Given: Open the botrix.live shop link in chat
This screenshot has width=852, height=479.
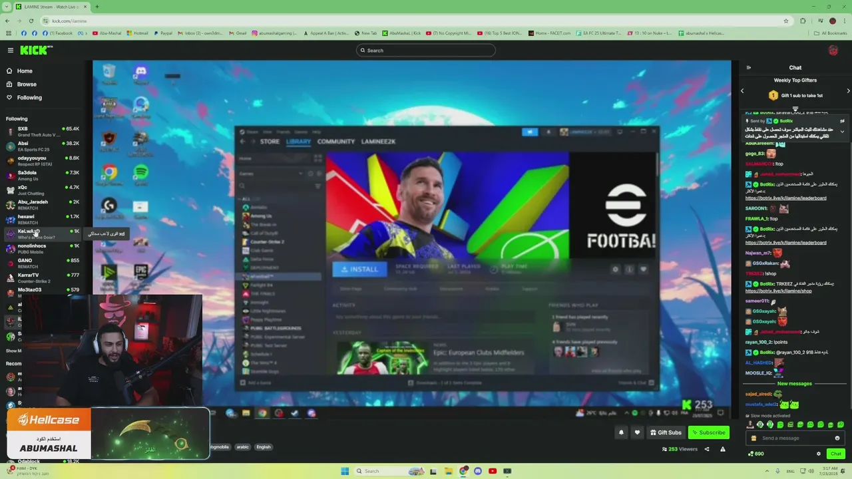Looking at the screenshot, I should coord(778,291).
